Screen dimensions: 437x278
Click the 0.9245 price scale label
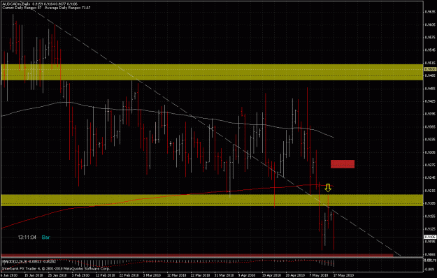(430, 178)
